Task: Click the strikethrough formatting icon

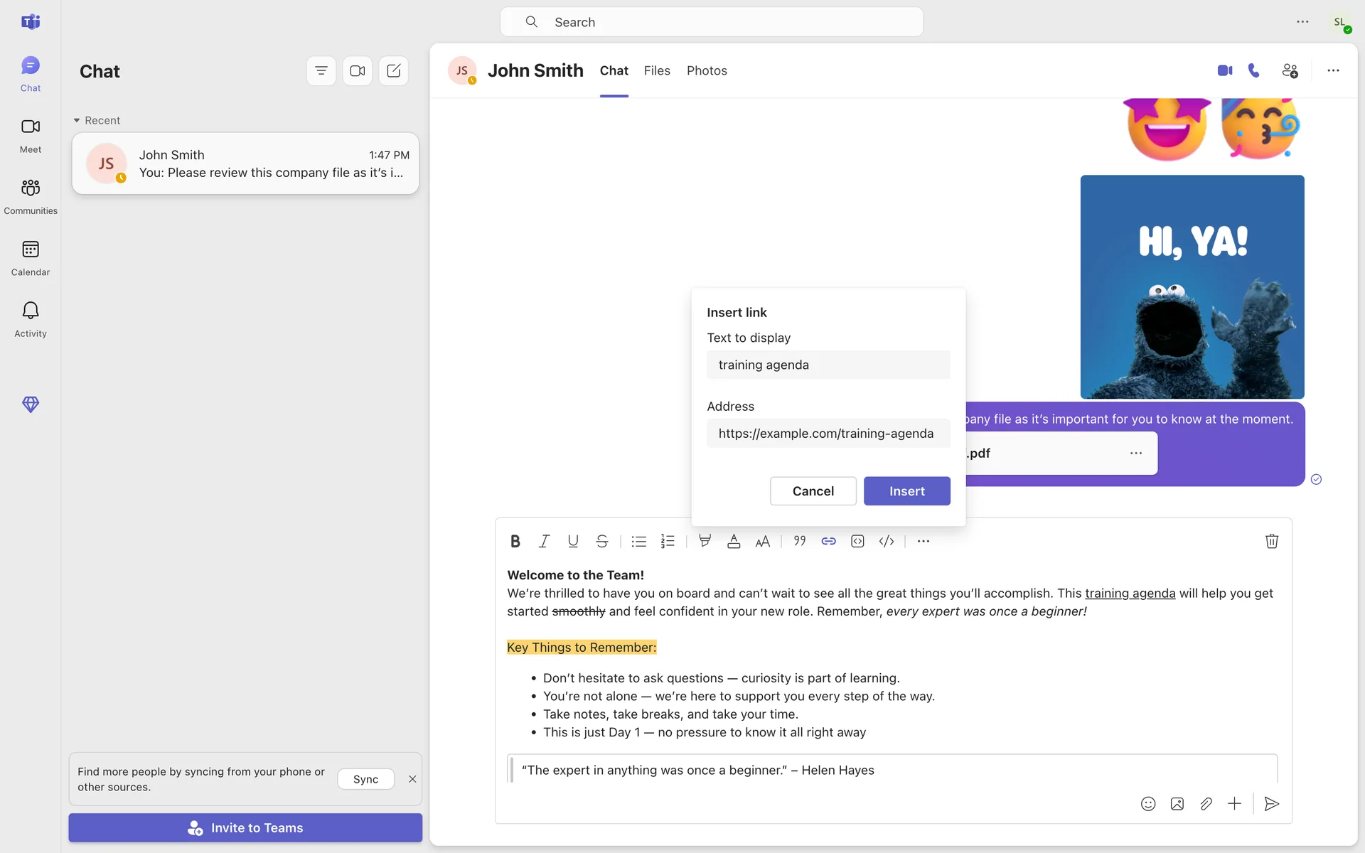Action: click(x=601, y=541)
